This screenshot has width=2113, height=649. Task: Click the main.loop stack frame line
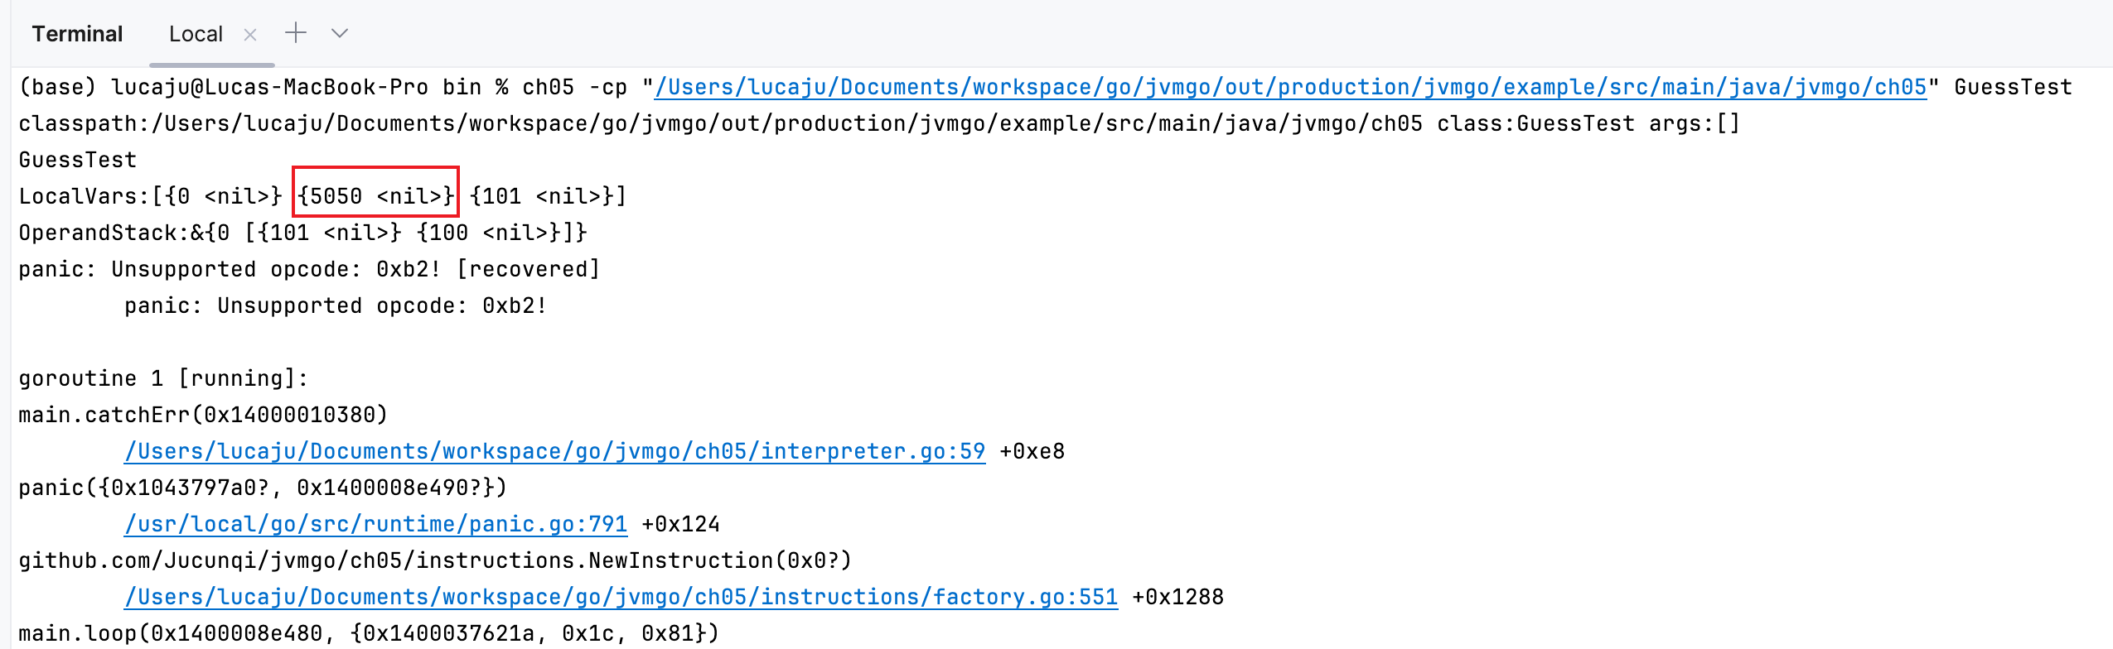pyautogui.click(x=369, y=633)
